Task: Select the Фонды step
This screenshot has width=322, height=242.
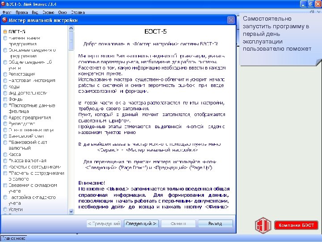Action: pos(13,99)
